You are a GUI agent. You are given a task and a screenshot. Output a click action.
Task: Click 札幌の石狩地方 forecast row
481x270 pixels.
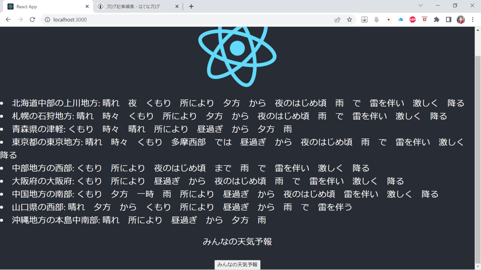click(238, 116)
